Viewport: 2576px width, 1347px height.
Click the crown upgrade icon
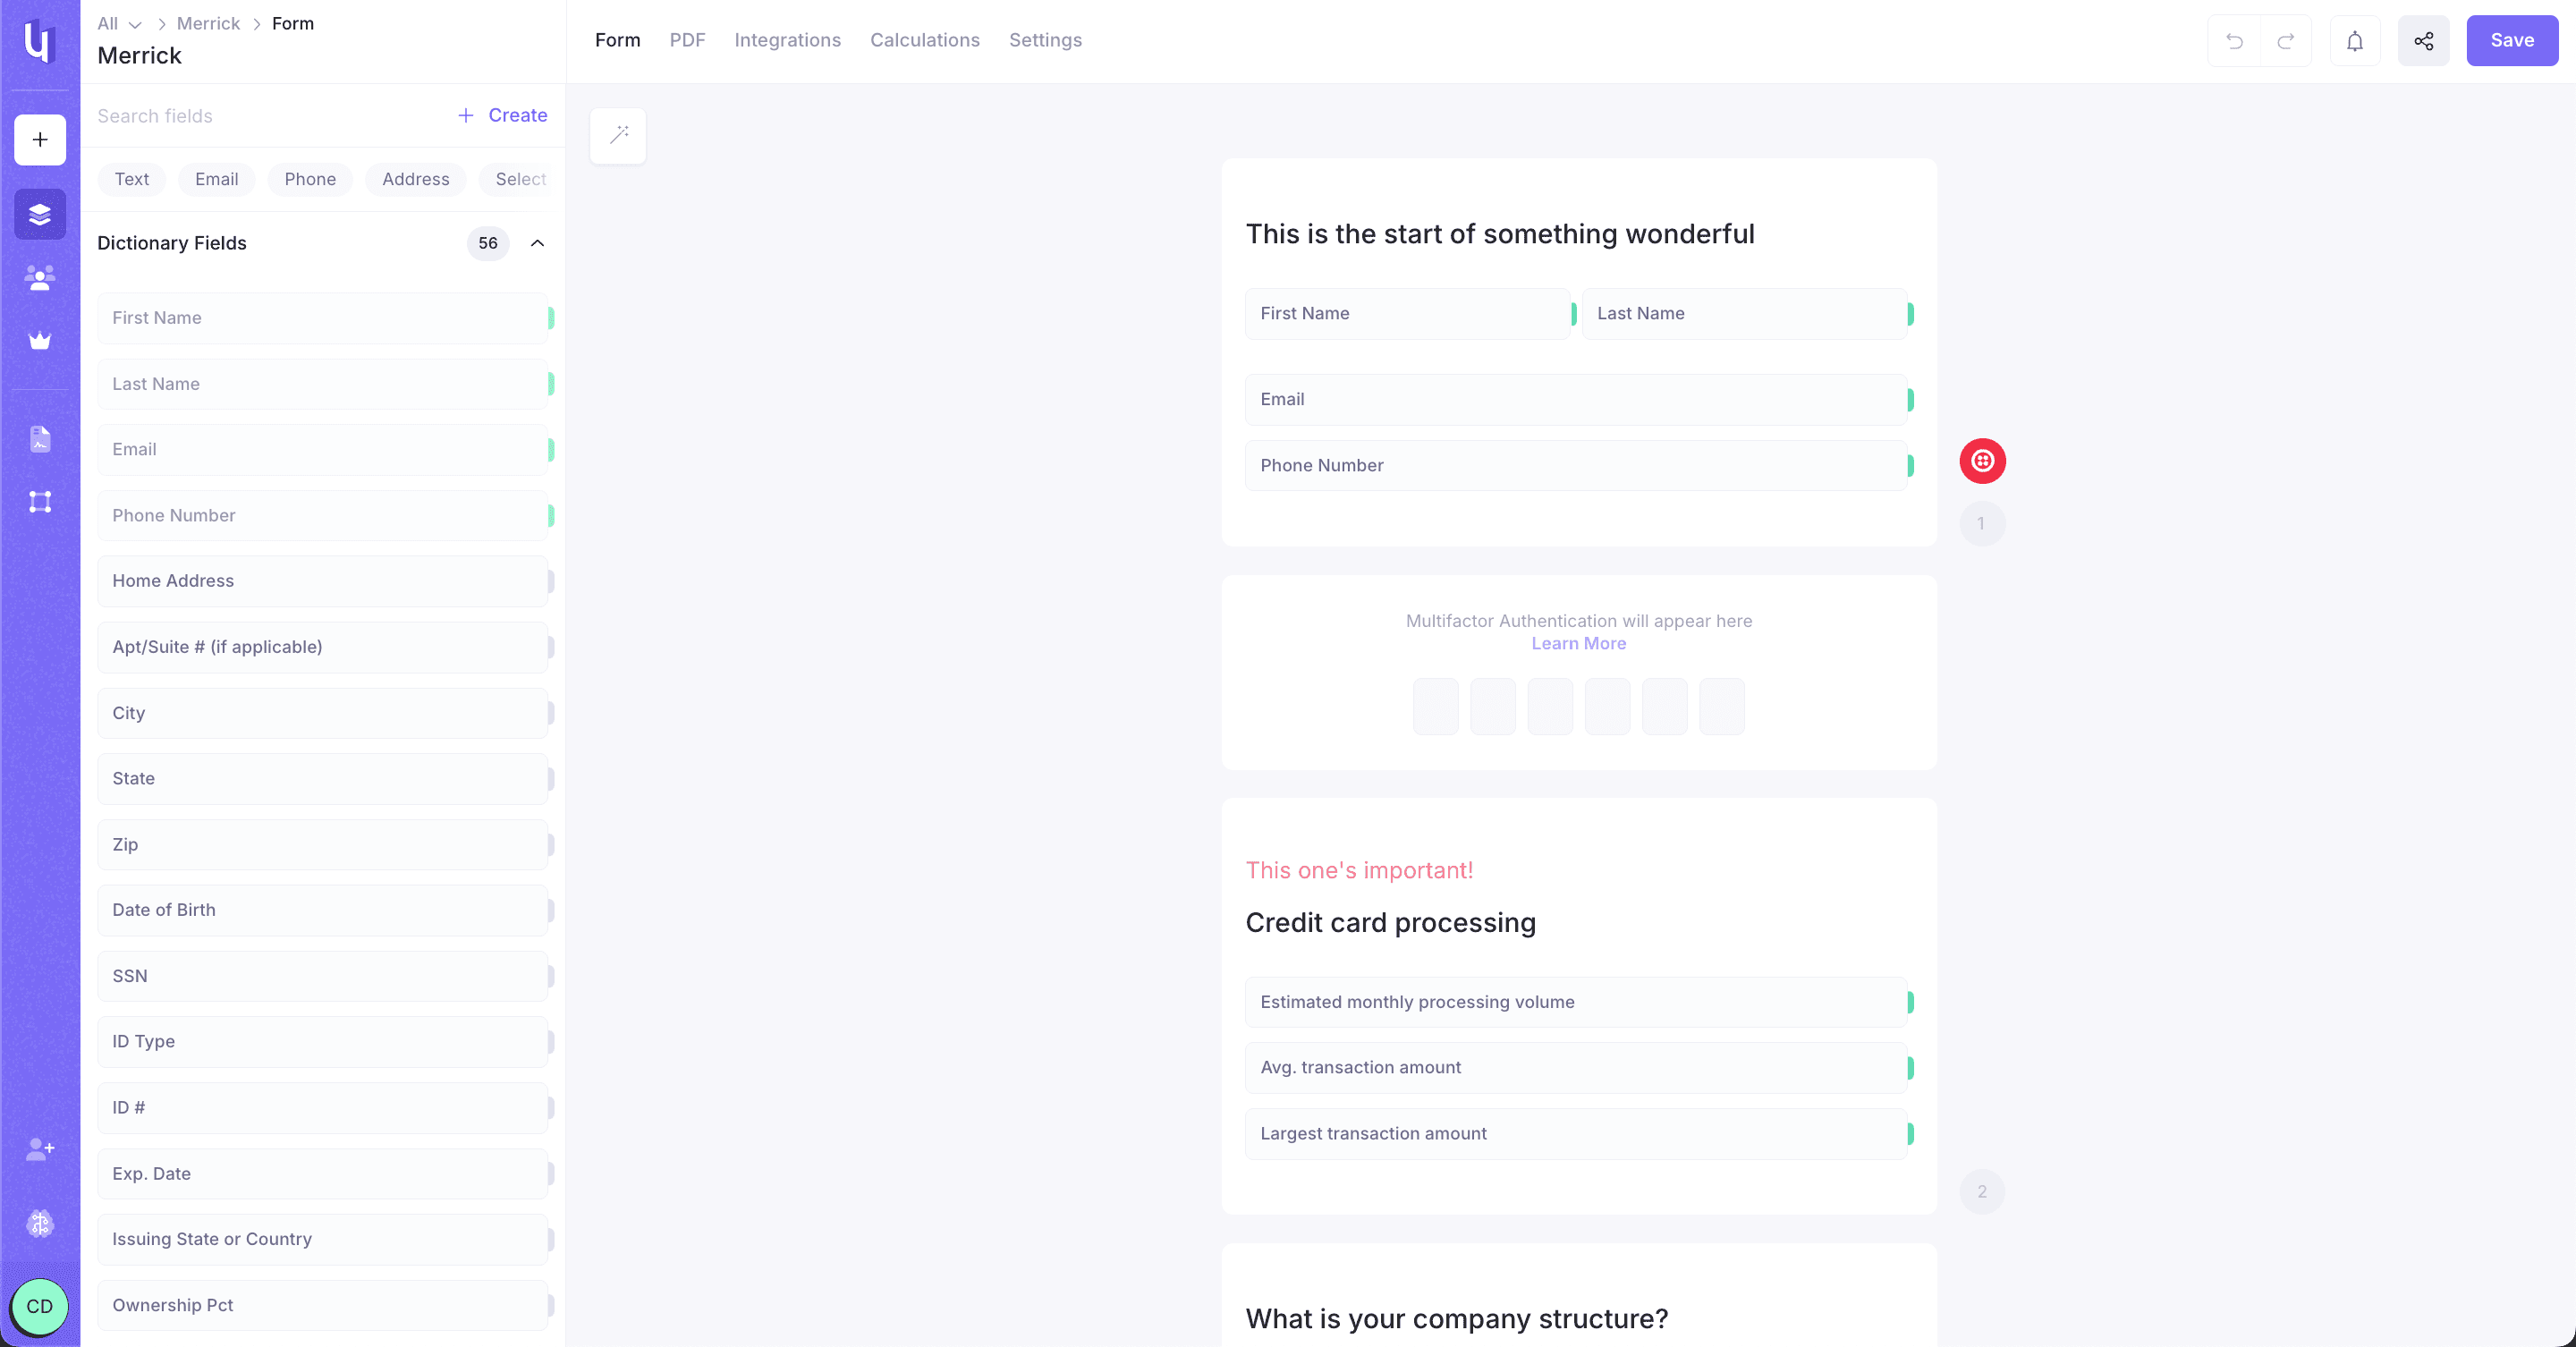(39, 340)
